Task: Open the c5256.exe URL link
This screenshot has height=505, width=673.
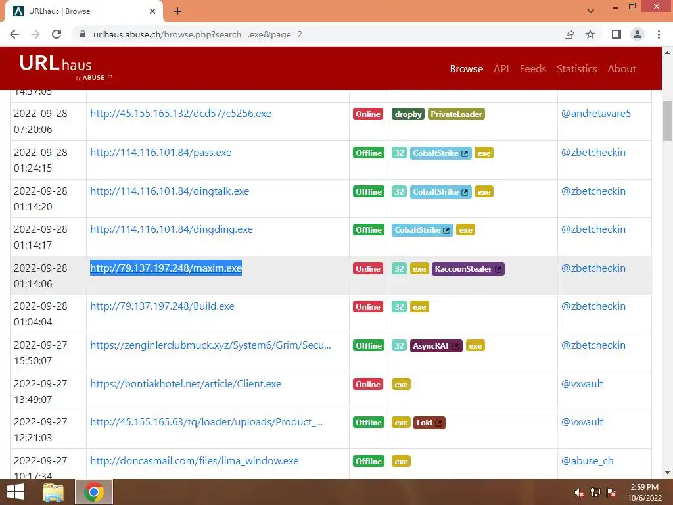Action: [x=181, y=113]
